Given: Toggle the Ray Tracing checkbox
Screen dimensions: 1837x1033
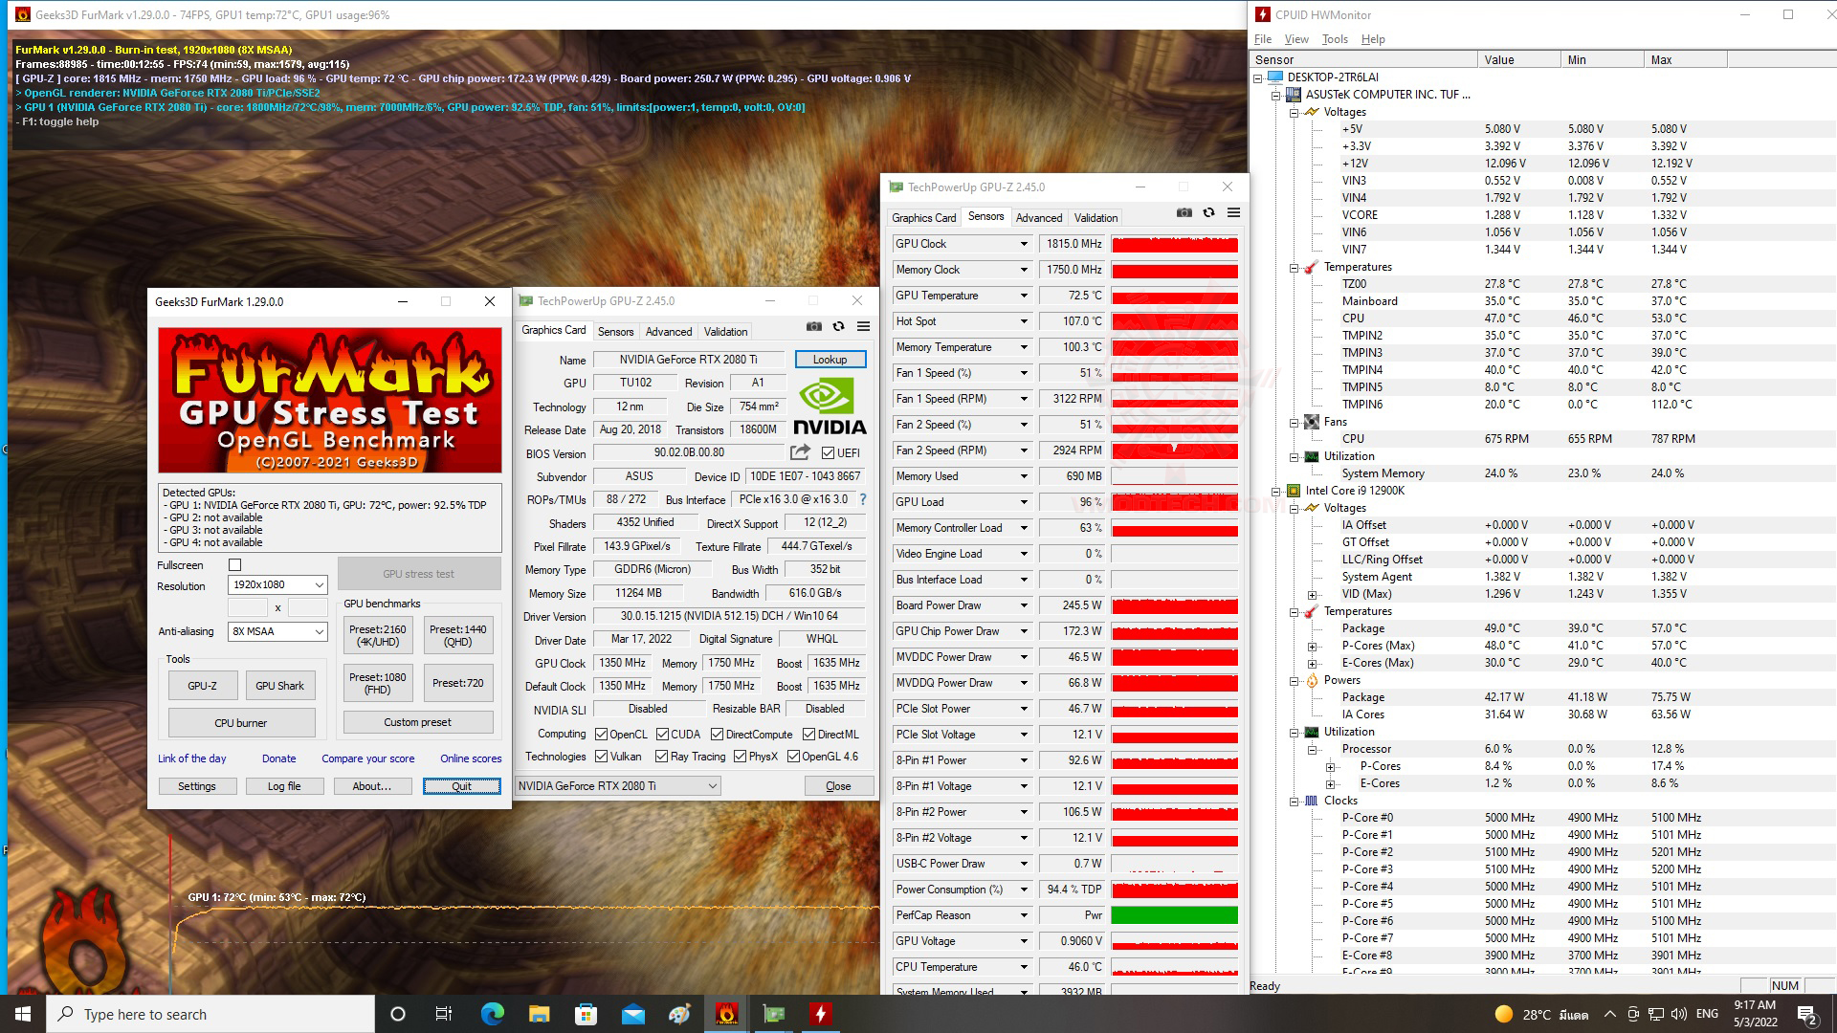Looking at the screenshot, I should (661, 757).
